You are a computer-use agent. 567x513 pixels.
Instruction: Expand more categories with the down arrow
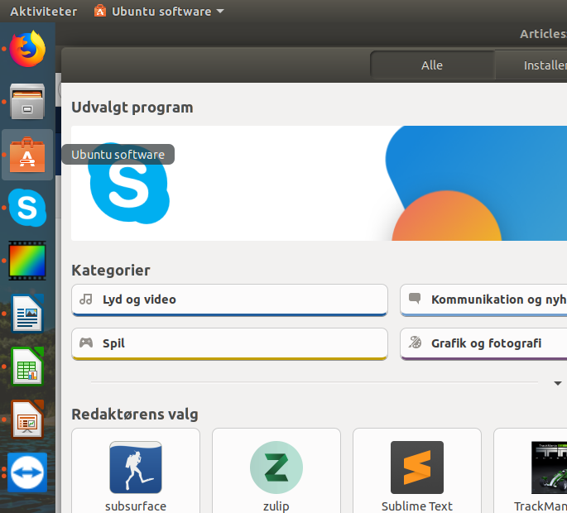tap(558, 383)
